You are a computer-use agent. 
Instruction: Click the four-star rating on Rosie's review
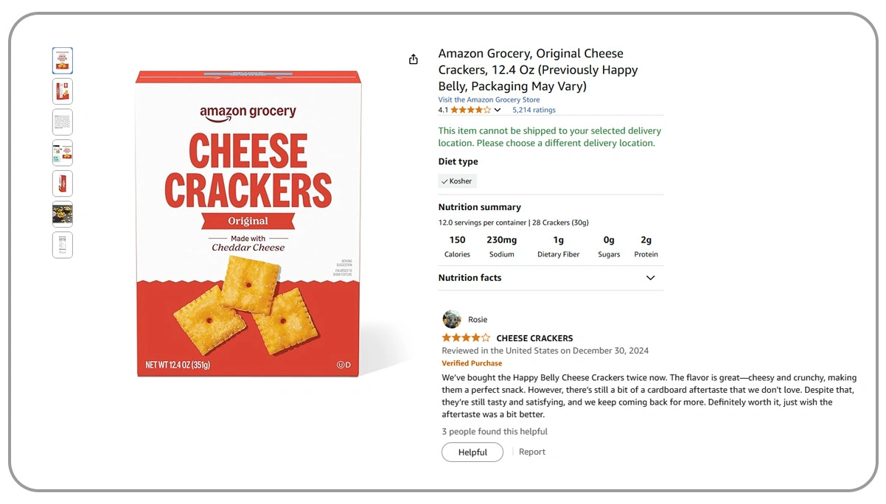coord(466,337)
